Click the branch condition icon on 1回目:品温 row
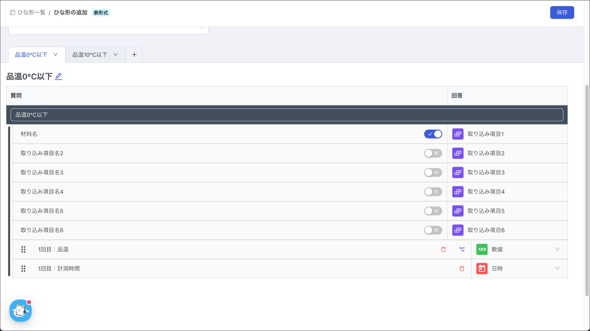 pyautogui.click(x=462, y=249)
